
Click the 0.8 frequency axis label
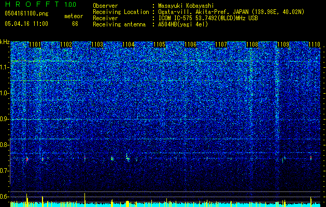(x=5, y=145)
